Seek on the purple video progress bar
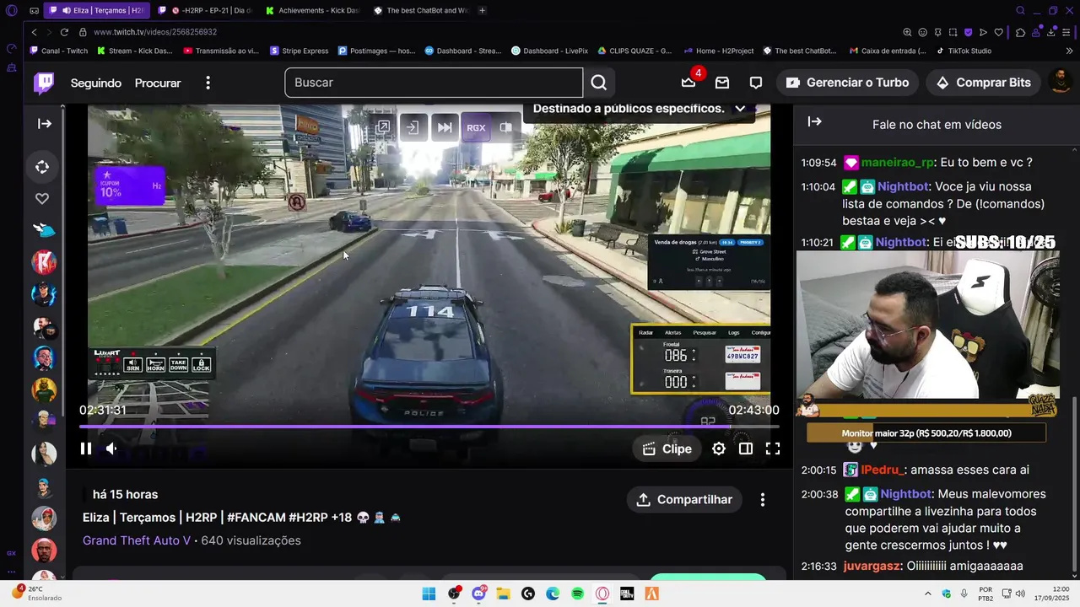Screen dimensions: 1080x607 coord(429,427)
